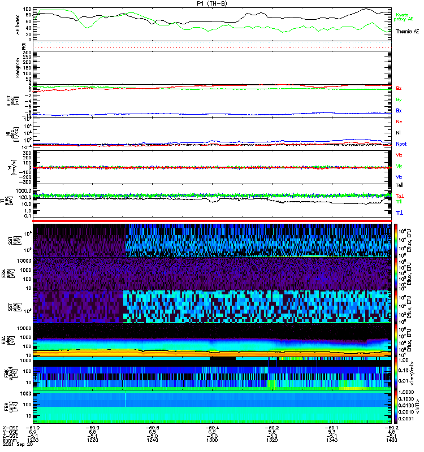Click the -60.9 X-GSE value
Screen dimensions: 424x452
(x=93, y=428)
